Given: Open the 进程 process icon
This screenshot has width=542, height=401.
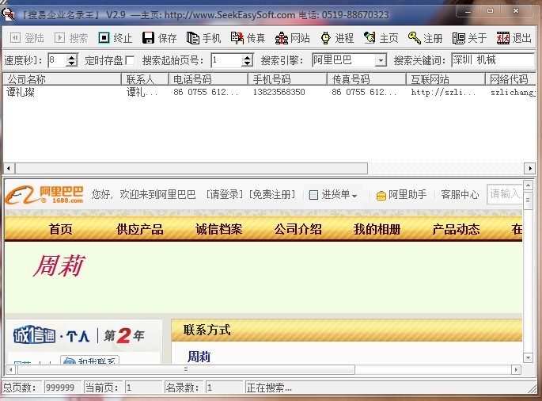Looking at the screenshot, I should [326, 38].
